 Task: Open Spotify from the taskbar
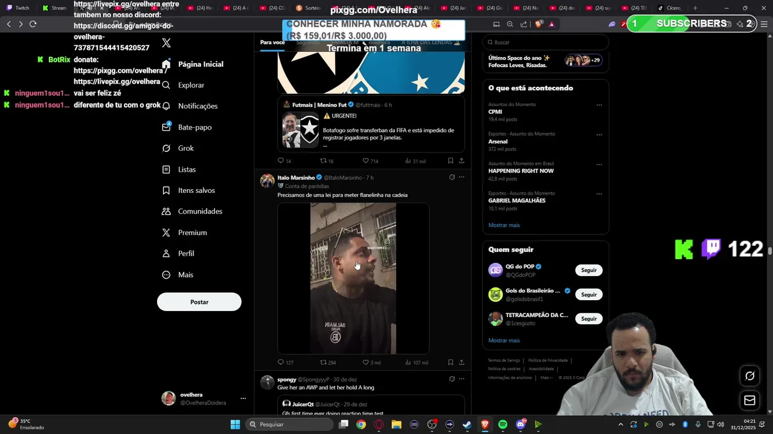pyautogui.click(x=502, y=424)
